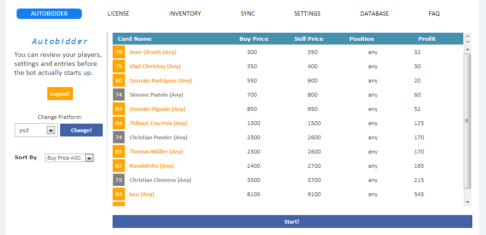Click the 84 rating badge for Isco
Screen dimensions: 486x235
119,194
